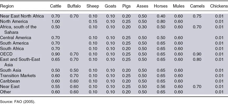228x104 pixels.
Task: Select the North America row label
Action: 14,21
